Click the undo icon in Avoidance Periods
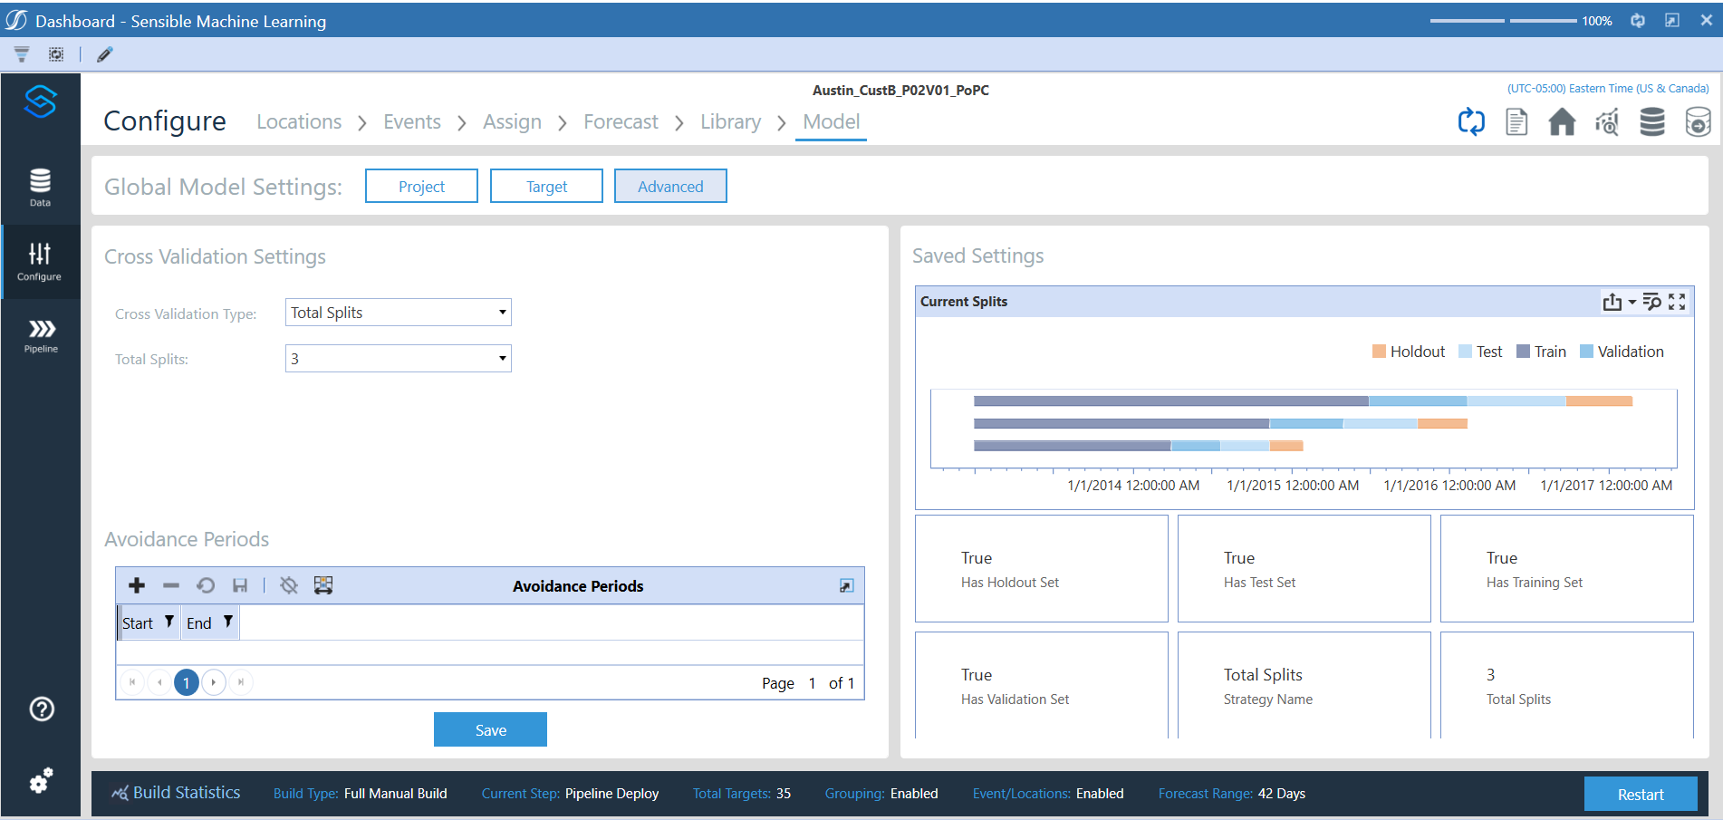Screen dimensions: 1723x820 point(206,585)
